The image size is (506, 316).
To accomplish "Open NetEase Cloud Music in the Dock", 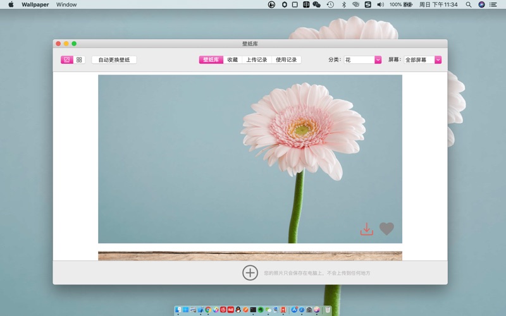I will click(223, 310).
